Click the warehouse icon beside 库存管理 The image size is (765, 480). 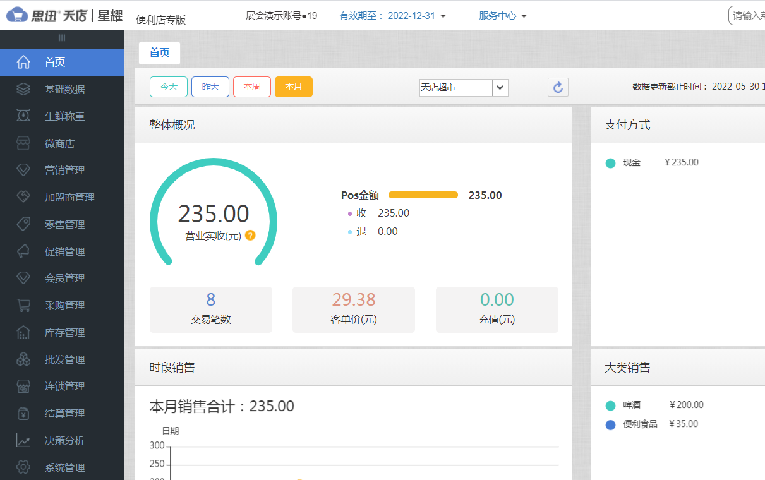point(23,332)
